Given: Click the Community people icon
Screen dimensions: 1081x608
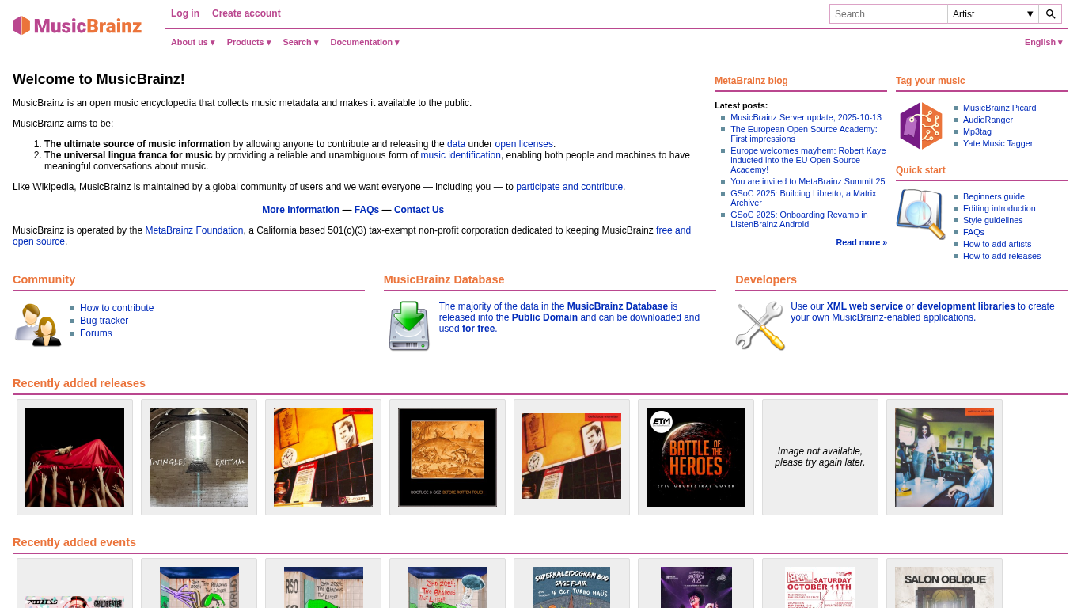Looking at the screenshot, I should (x=38, y=325).
